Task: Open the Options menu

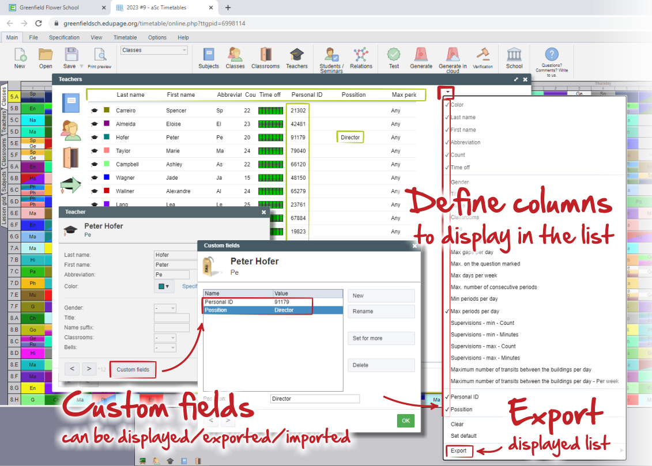Action: click(x=157, y=37)
